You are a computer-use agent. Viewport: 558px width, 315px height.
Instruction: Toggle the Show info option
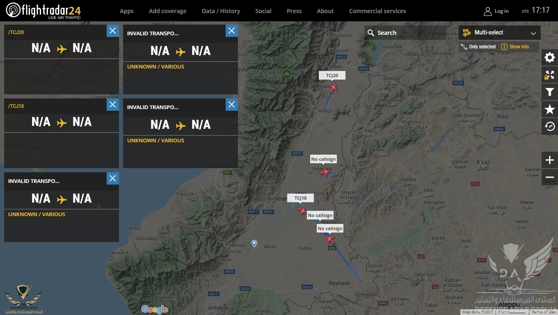click(x=515, y=47)
